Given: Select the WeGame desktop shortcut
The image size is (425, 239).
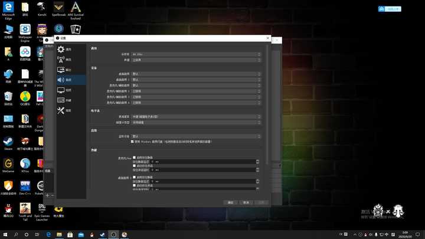Looking at the screenshot, I should click(8, 166).
